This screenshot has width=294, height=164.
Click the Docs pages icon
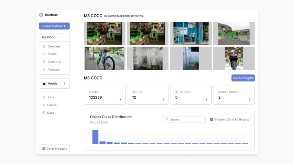[44, 113]
